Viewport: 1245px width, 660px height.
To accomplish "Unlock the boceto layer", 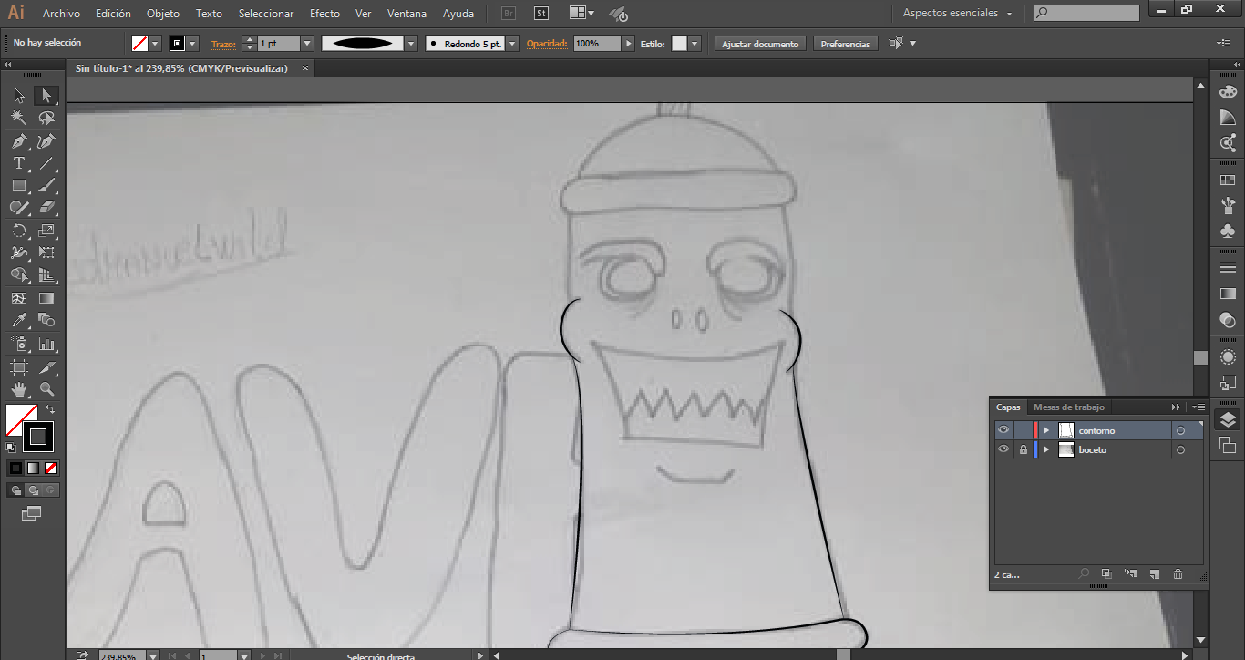I will [x=1024, y=449].
